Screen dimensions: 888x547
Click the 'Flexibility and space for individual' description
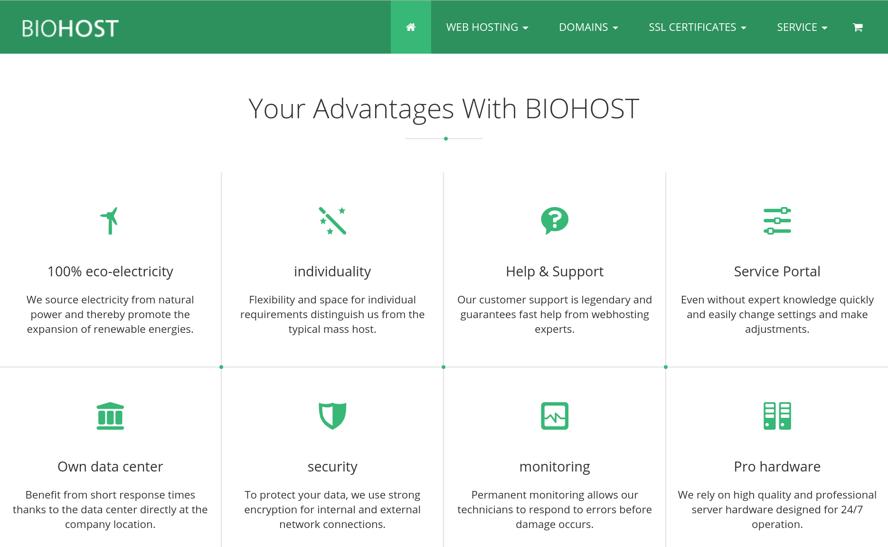pos(332,314)
